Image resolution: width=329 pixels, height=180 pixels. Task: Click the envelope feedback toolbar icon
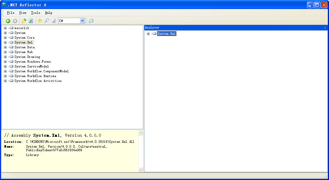(x=91, y=21)
